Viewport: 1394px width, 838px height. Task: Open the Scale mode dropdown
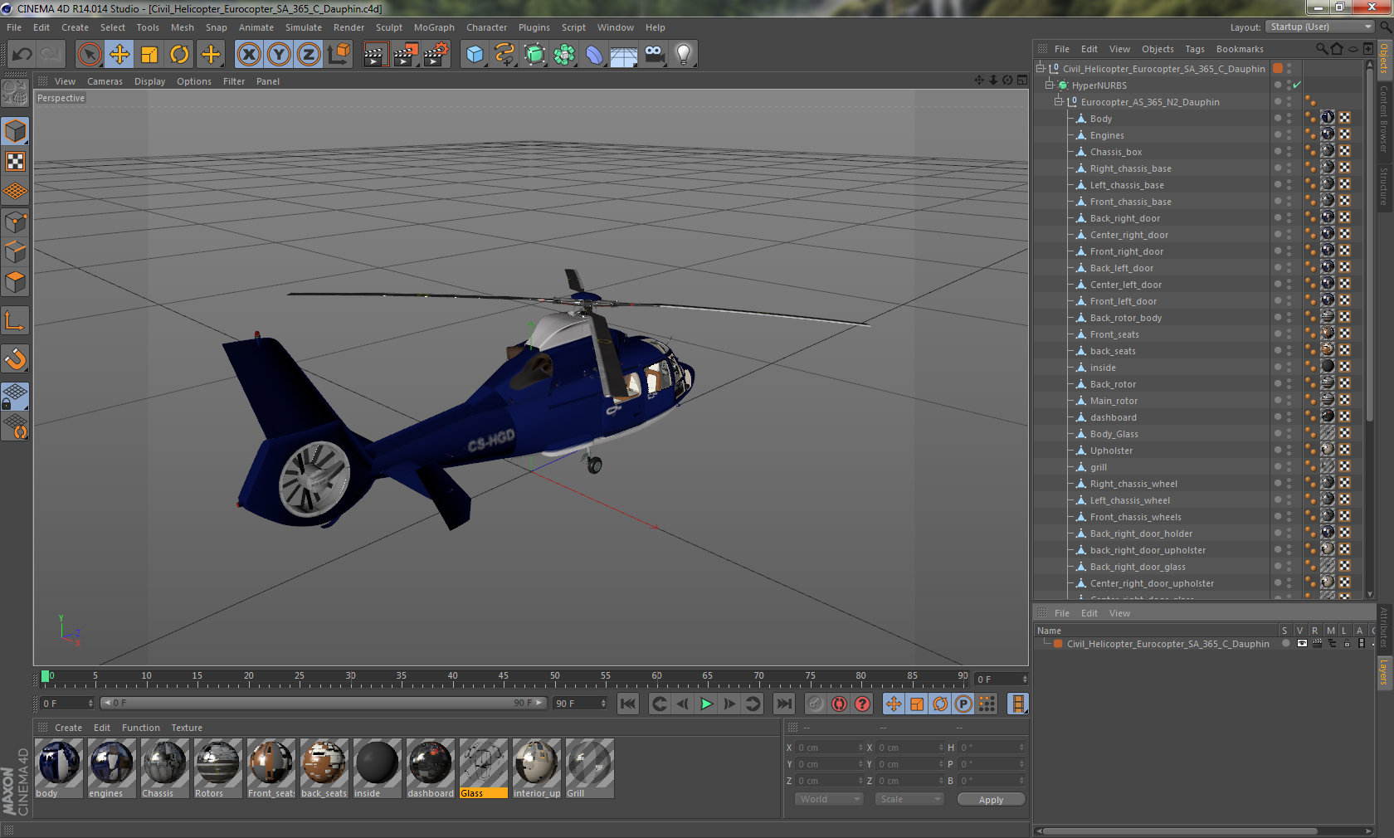pyautogui.click(x=909, y=799)
